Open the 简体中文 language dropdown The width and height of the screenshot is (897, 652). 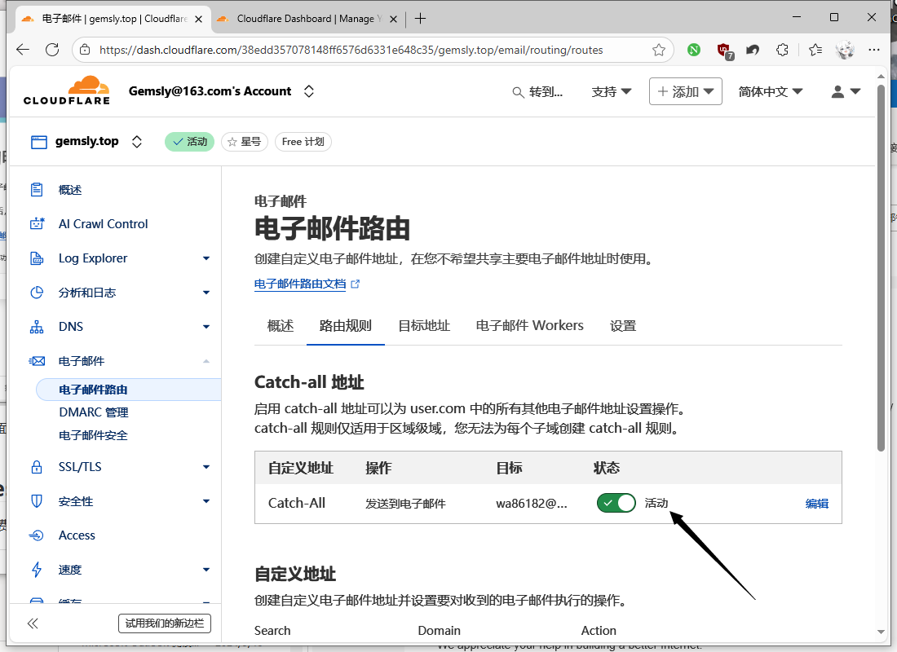pos(771,92)
